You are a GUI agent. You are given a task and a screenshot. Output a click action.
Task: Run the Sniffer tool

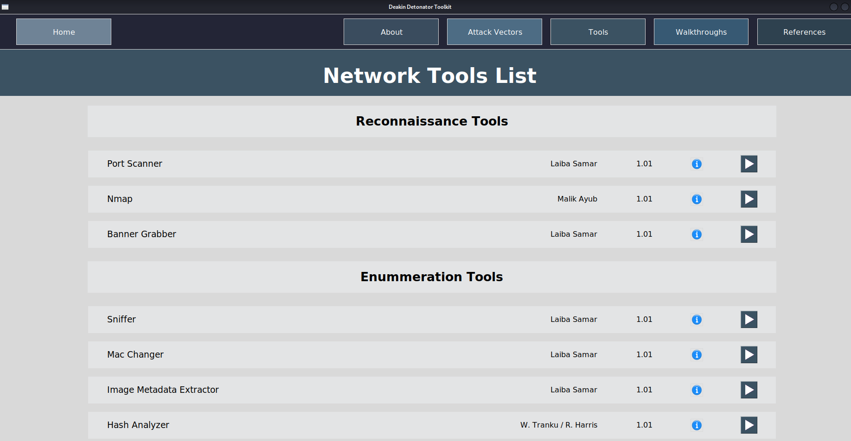pos(749,320)
